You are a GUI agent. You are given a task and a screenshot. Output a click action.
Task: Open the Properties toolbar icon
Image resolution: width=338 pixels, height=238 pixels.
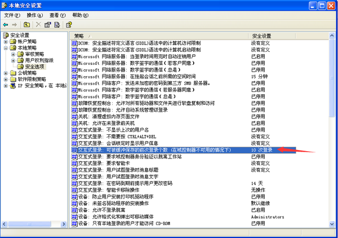(x=48, y=25)
